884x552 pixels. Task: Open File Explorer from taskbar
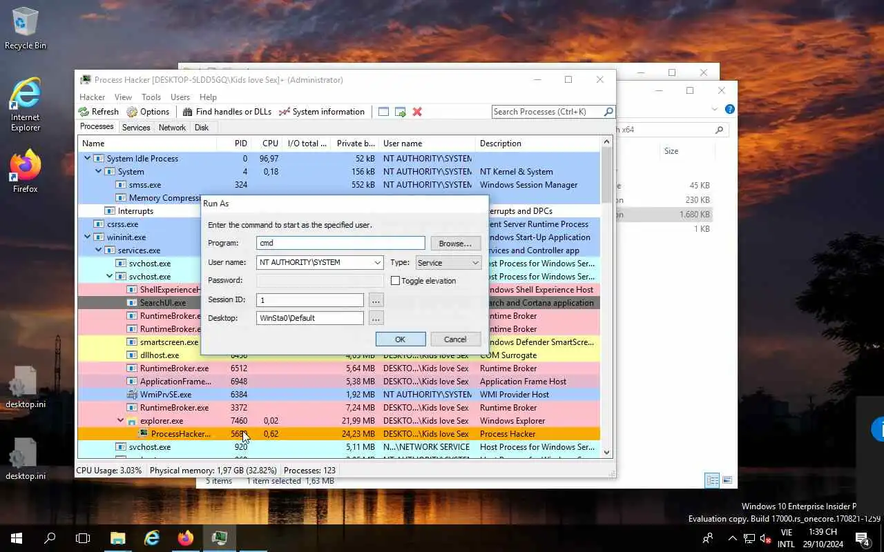tap(118, 538)
